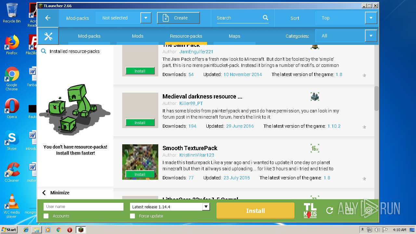Open Google Chrome desktop shortcut
This screenshot has height=234, width=416.
click(x=12, y=79)
